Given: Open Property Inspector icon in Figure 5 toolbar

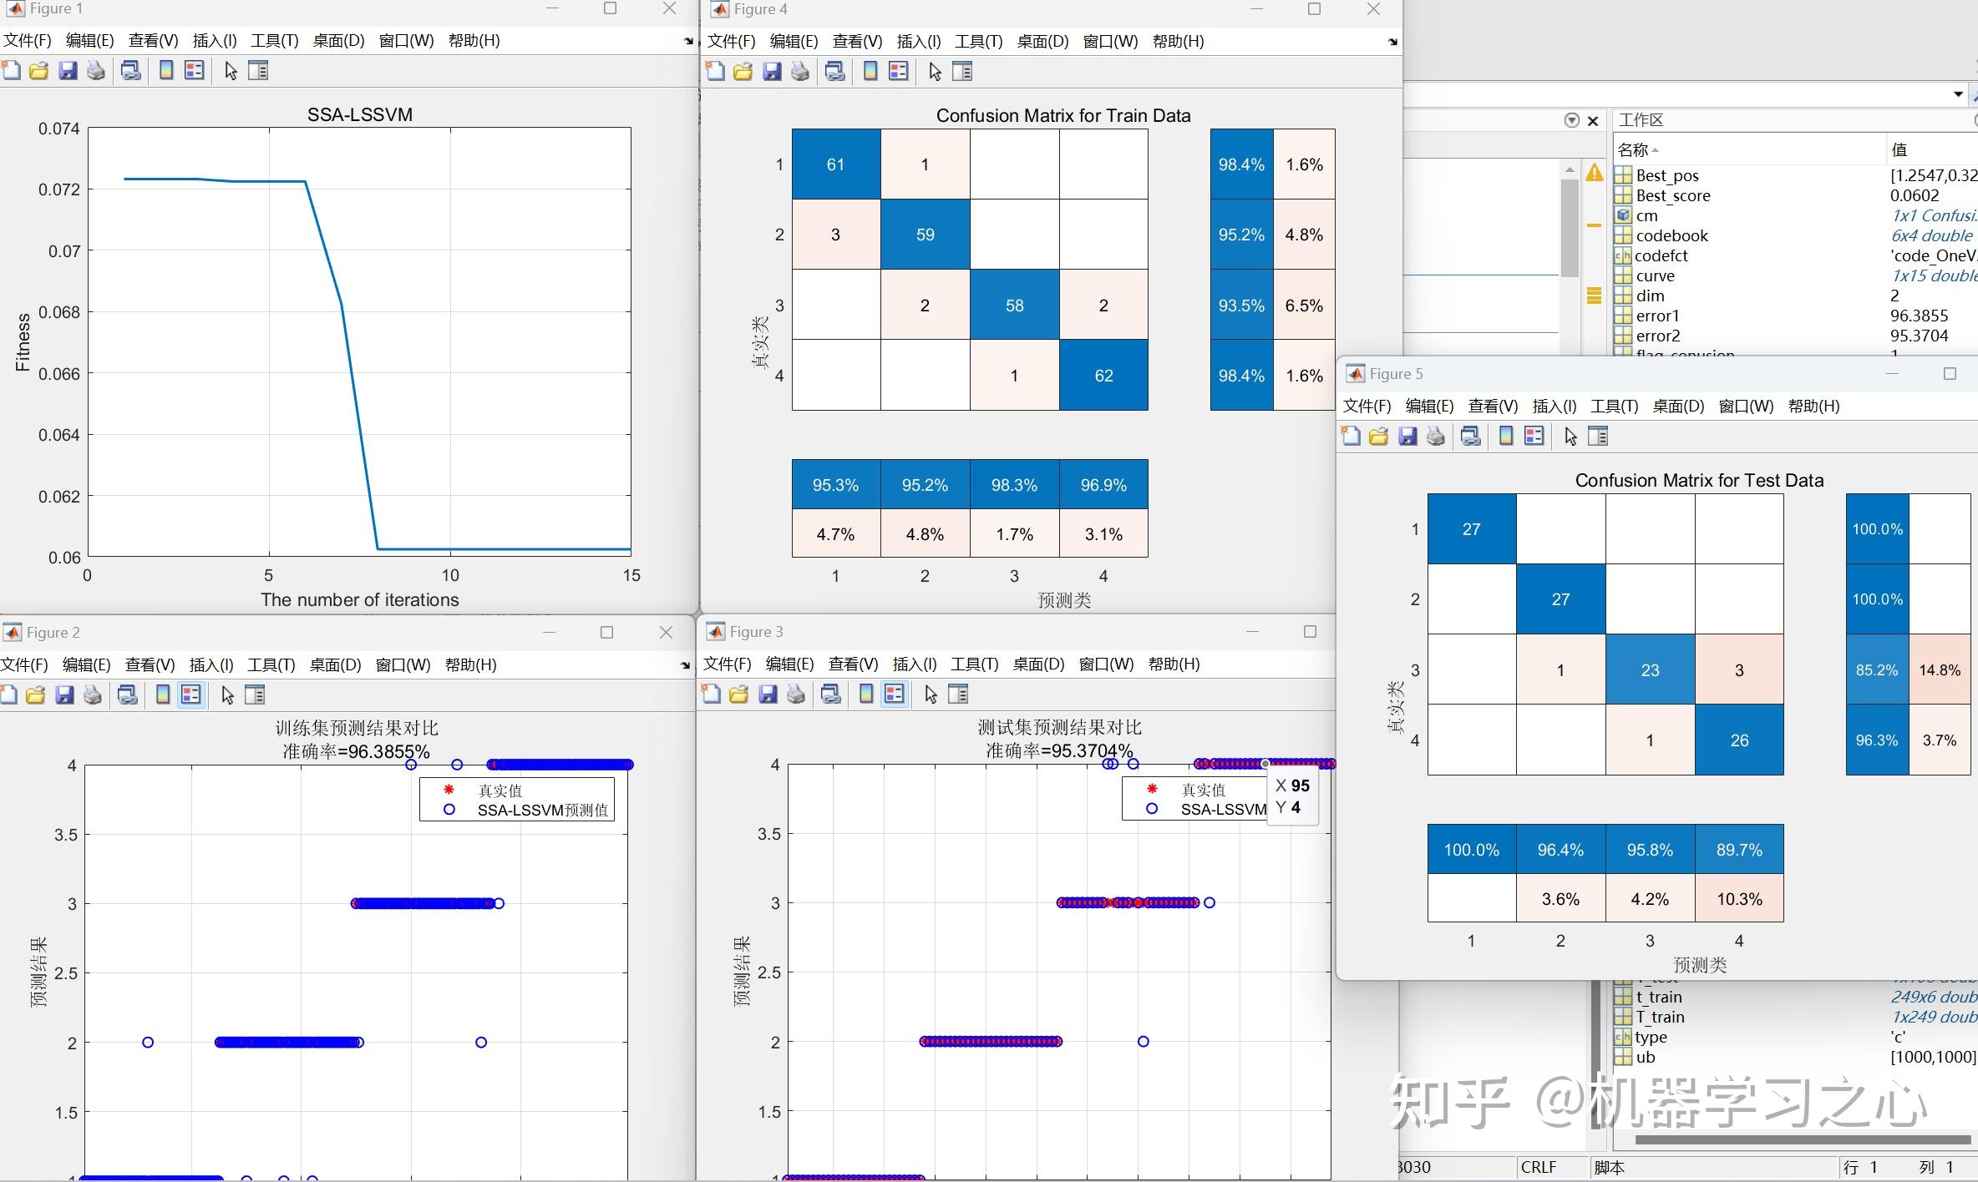Looking at the screenshot, I should coord(1597,437).
